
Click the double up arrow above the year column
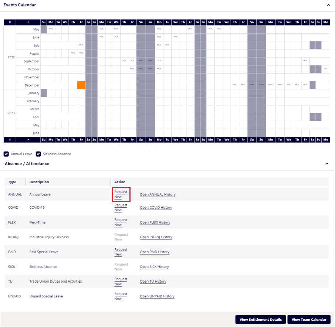(10, 22)
